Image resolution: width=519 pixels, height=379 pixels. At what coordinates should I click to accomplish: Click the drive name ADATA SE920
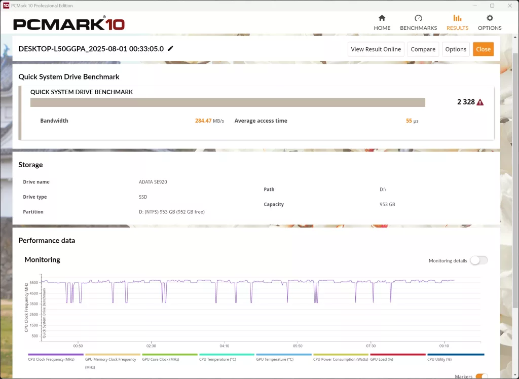click(x=153, y=182)
